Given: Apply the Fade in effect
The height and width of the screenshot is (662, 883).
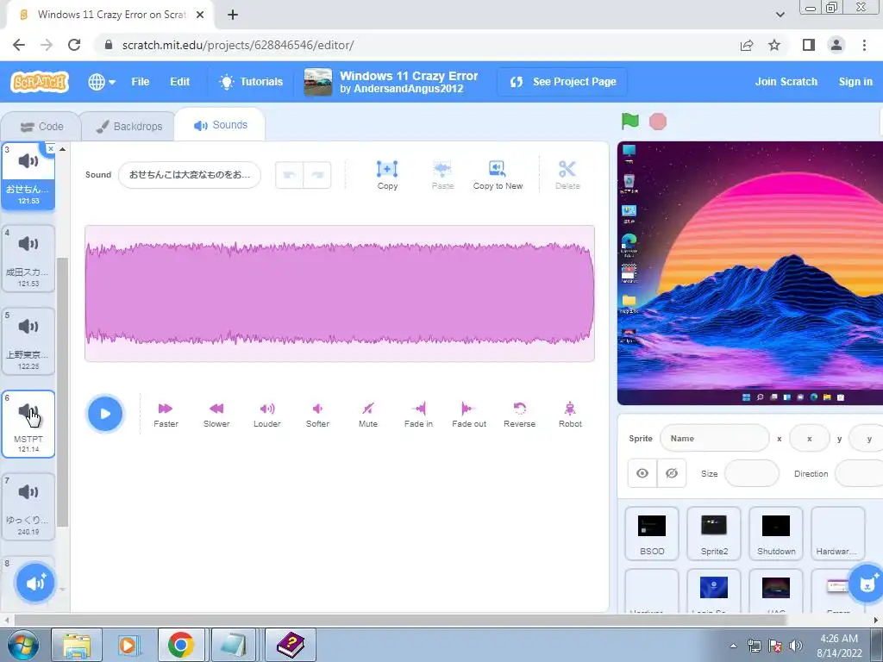Looking at the screenshot, I should (418, 415).
